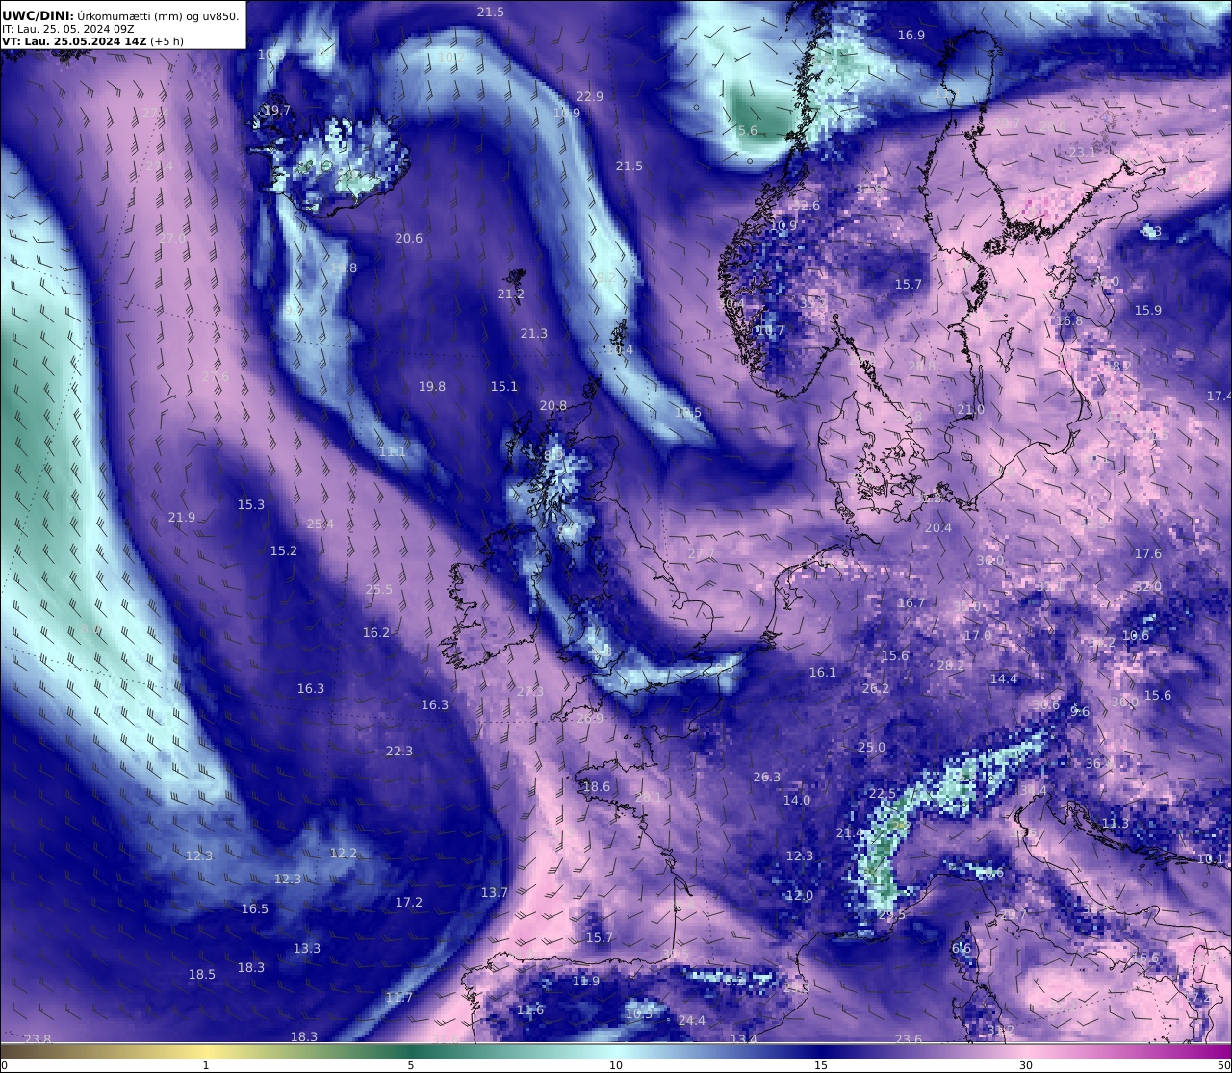This screenshot has height=1073, width=1232.
Task: Click the 15.2 value on the map
Action: coord(284,550)
